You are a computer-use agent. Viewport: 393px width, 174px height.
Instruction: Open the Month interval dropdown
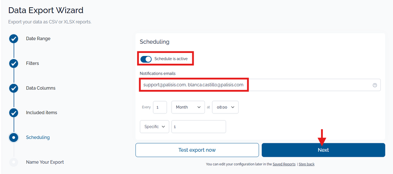188,107
